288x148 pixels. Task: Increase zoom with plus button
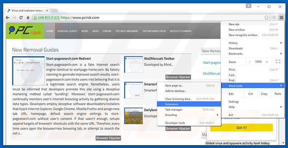tap(267, 62)
